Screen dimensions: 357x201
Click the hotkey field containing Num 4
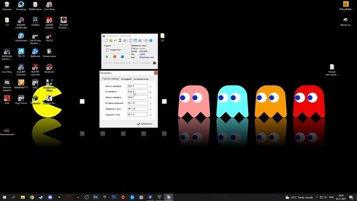(x=138, y=86)
